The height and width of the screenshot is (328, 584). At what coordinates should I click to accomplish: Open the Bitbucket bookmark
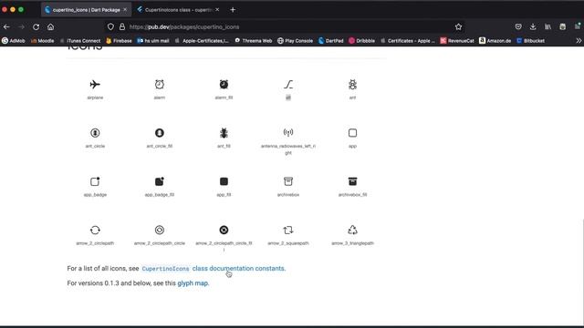click(x=530, y=40)
